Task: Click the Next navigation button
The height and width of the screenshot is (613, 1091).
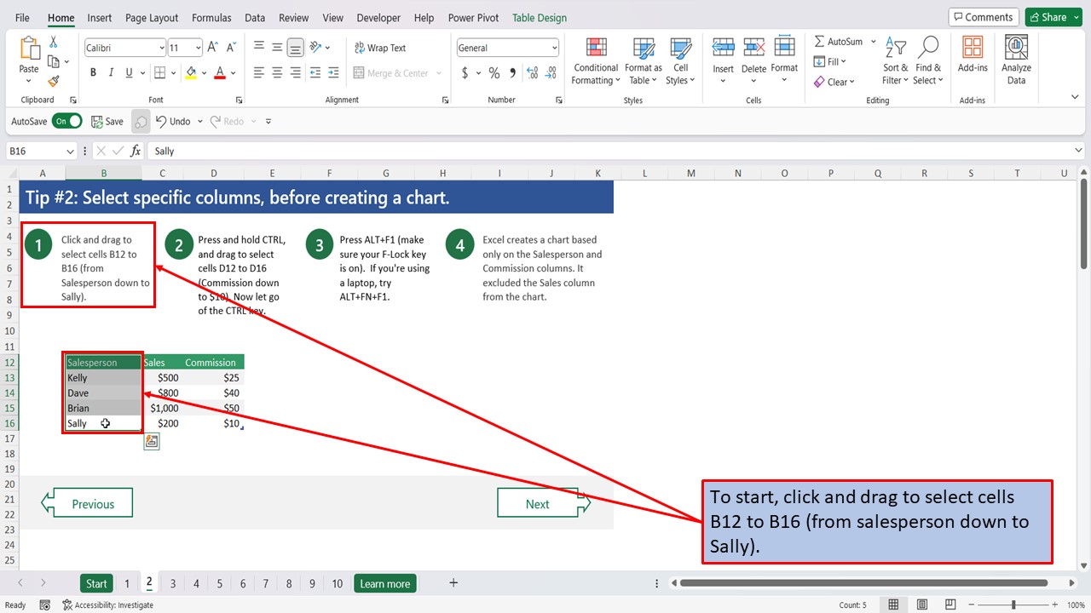Action: 538,502
